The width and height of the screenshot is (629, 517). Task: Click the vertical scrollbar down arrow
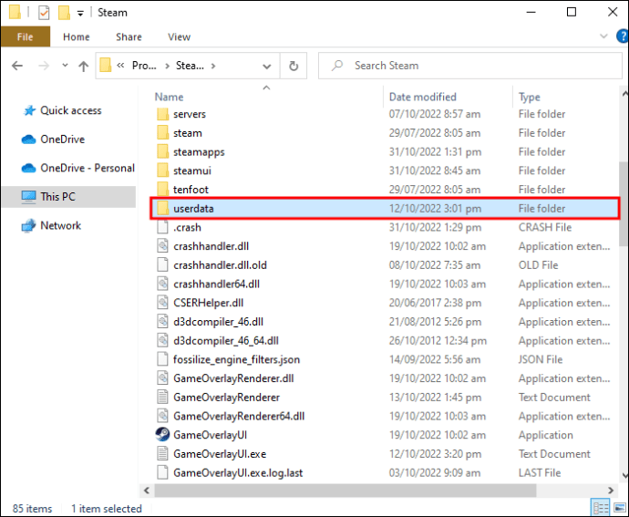click(624, 475)
